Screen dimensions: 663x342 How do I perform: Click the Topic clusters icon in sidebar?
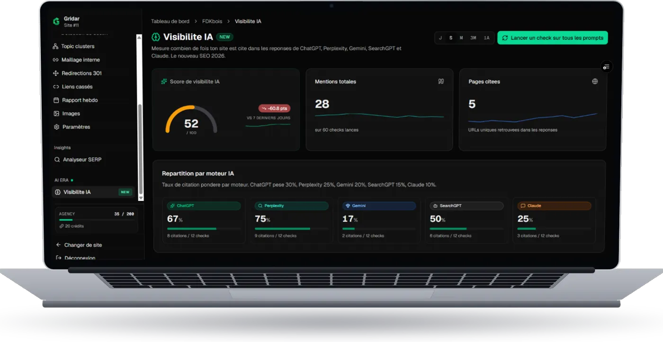click(56, 46)
